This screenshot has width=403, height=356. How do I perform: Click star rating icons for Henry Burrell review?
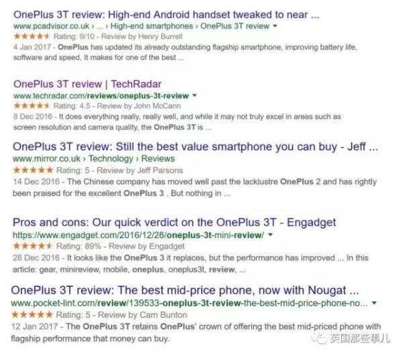32,36
